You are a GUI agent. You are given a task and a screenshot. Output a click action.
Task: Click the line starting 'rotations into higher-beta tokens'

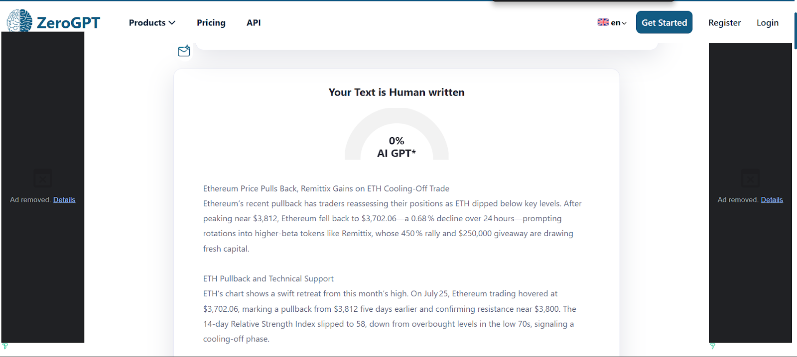point(388,233)
